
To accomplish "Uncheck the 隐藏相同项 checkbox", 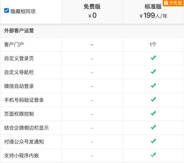I will pos(6,11).
